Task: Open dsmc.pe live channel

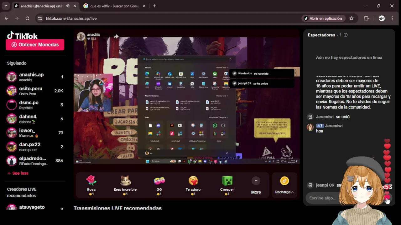Action: pyautogui.click(x=35, y=105)
